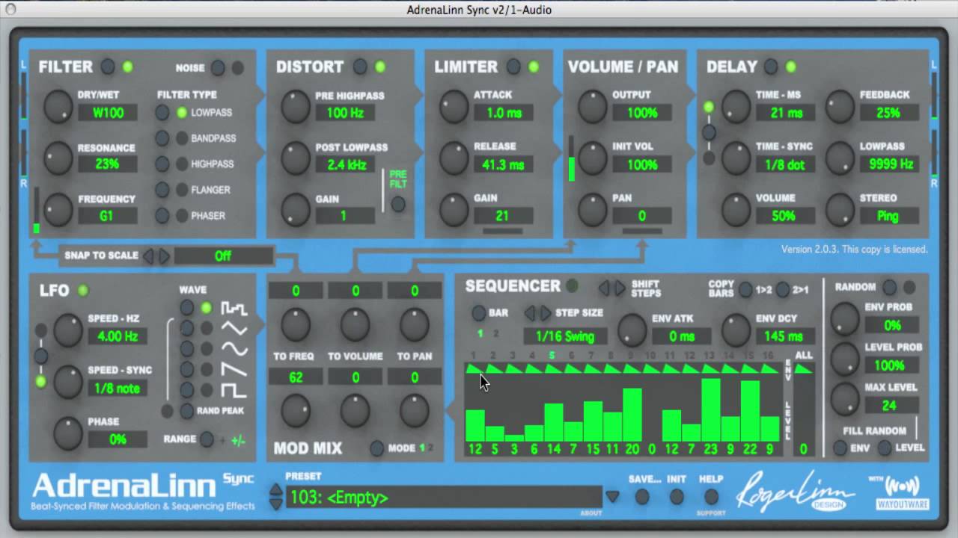Click the sequencer step 13 level bar

click(x=710, y=409)
